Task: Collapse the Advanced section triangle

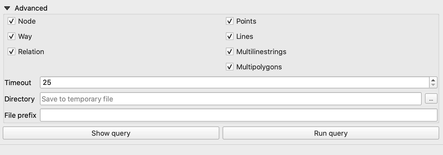Action: pos(7,8)
